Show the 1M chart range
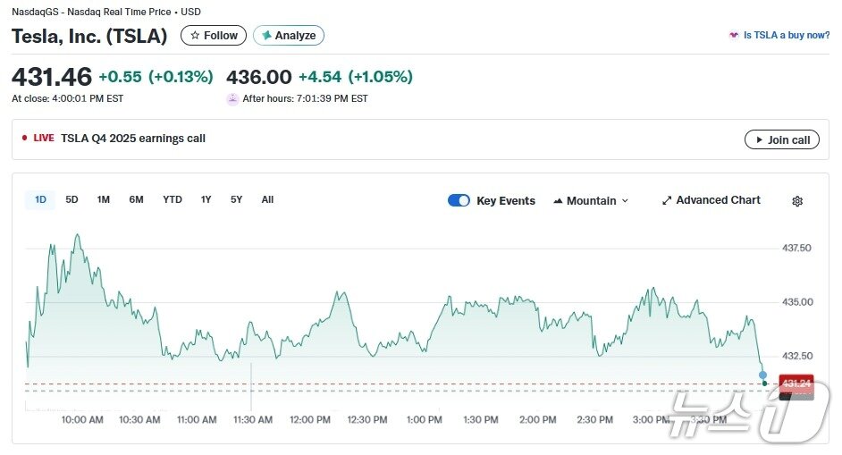 pyautogui.click(x=104, y=200)
